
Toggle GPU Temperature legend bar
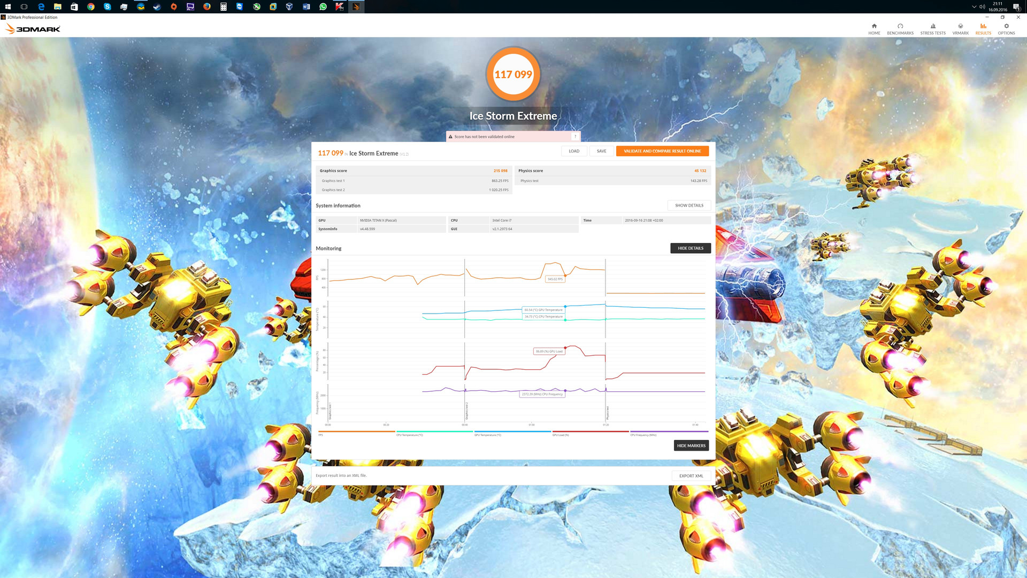(512, 431)
